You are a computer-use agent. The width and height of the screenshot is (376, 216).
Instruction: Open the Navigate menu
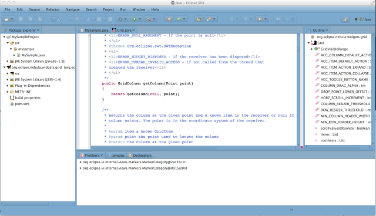(73, 9)
